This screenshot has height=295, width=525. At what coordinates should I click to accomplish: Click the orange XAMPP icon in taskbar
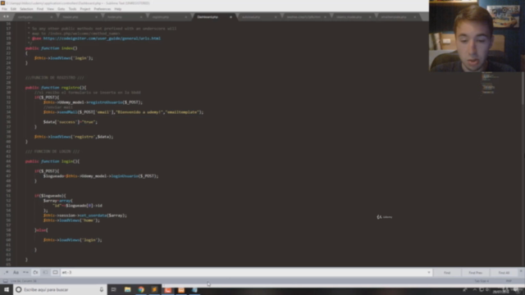(x=181, y=289)
